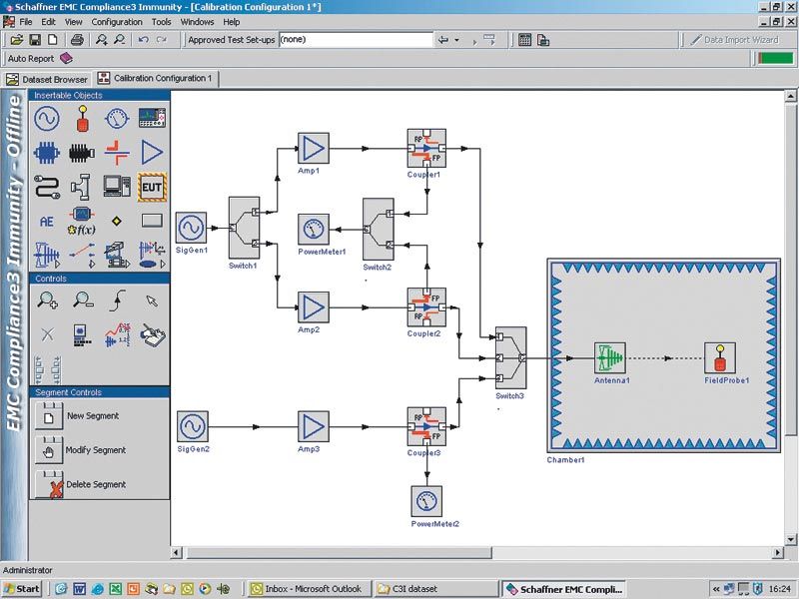This screenshot has width=799, height=599.
Task: Create a new document from toolbar
Action: (53, 40)
